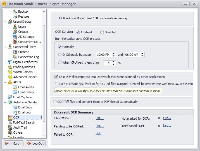
Task: Click the Exit button
Action: pyautogui.click(x=13, y=143)
